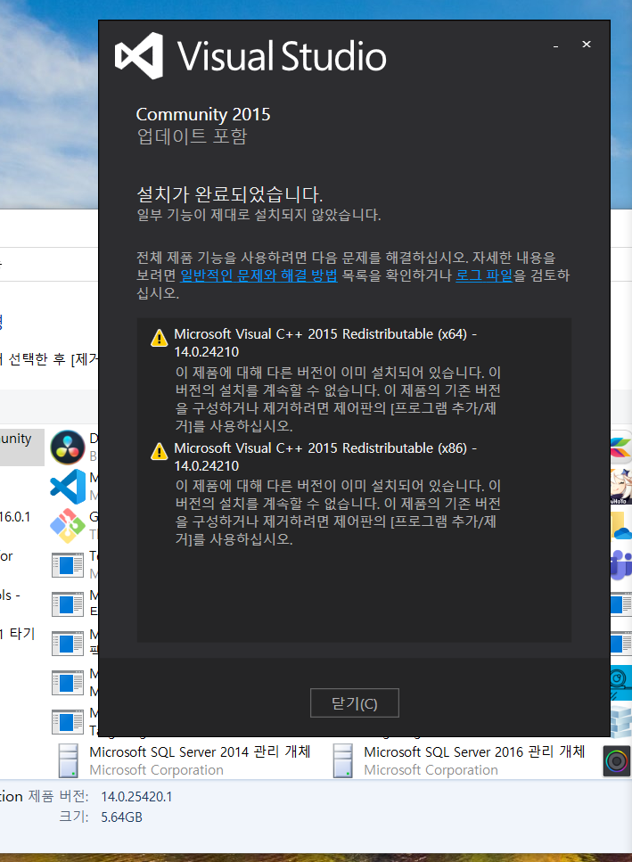
Task: Minimize the Visual Studio installer window
Action: 556,45
